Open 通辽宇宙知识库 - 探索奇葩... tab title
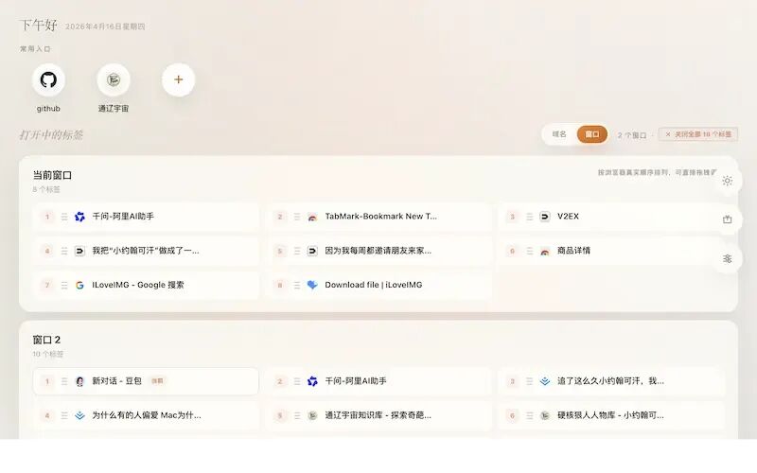This screenshot has width=757, height=473. coord(378,415)
